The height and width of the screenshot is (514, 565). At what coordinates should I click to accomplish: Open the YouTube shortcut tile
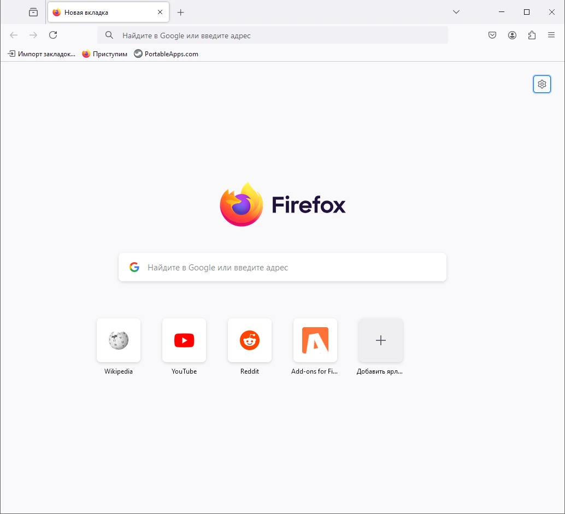(x=184, y=340)
